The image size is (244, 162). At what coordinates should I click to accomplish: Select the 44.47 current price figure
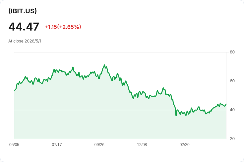pyautogui.click(x=24, y=27)
